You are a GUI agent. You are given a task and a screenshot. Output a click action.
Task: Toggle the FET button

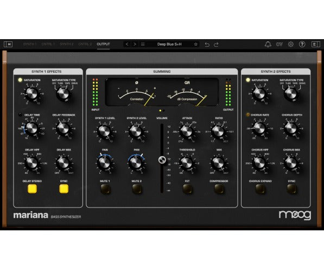(x=187, y=189)
